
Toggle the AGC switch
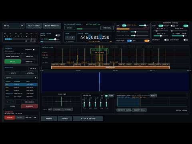click(161, 26)
